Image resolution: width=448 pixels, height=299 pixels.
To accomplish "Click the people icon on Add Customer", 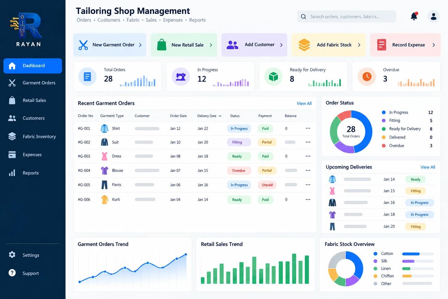I will point(232,45).
